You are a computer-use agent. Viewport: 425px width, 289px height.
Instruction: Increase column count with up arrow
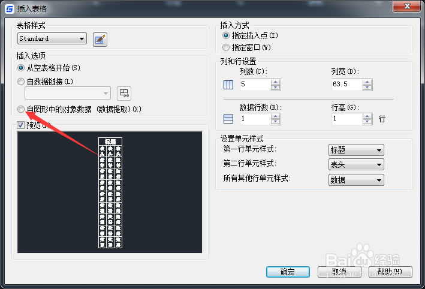[275, 82]
